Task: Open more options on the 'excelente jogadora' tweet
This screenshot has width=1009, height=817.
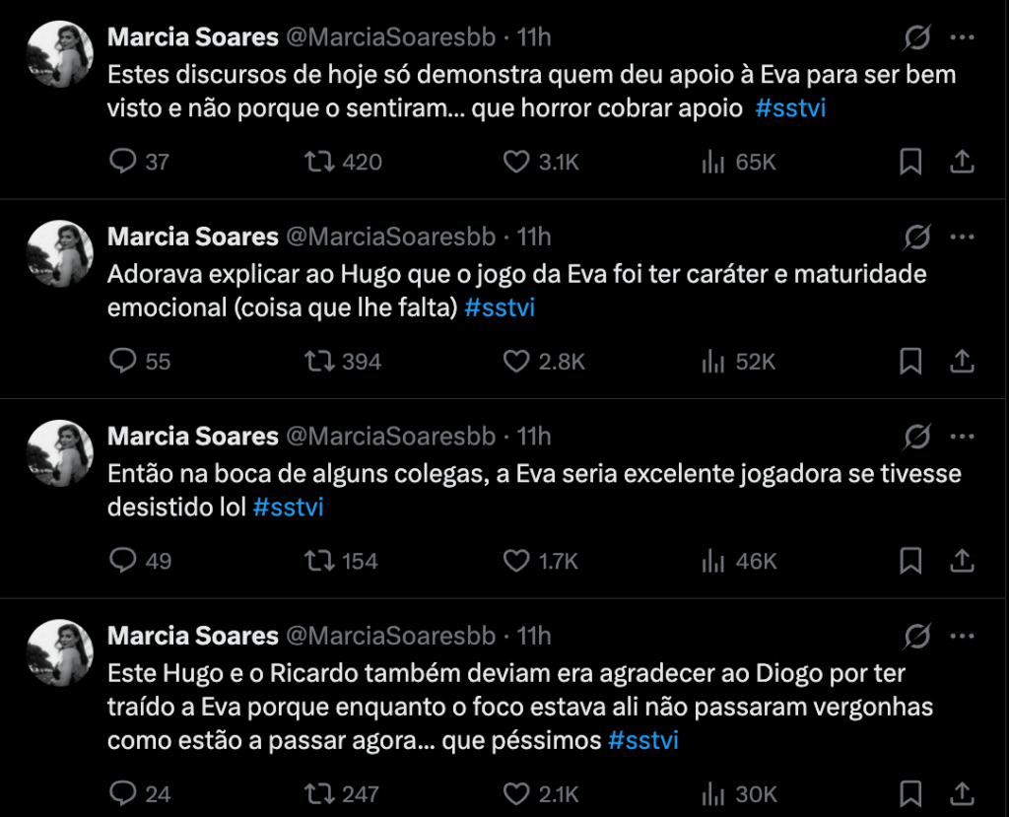Action: [x=962, y=437]
